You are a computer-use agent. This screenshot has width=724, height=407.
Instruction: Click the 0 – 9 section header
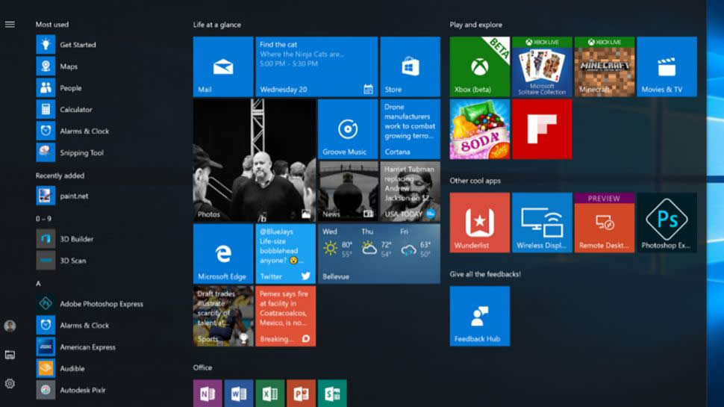coord(43,219)
